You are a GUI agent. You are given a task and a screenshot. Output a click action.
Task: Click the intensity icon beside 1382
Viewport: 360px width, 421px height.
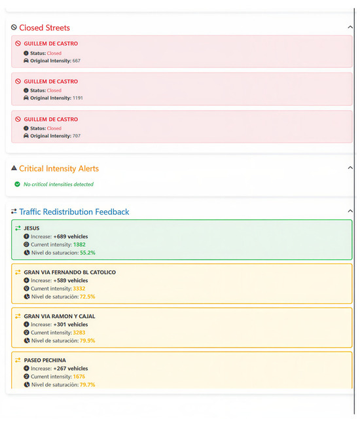pyautogui.click(x=26, y=245)
